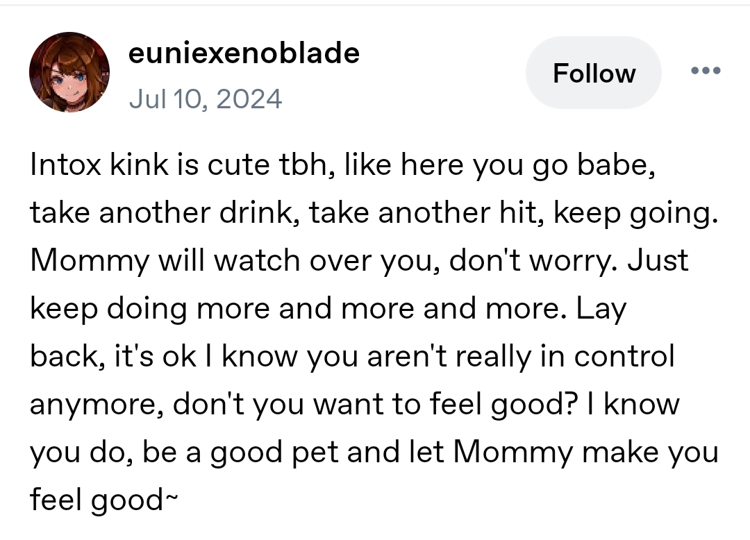The image size is (750, 540).
Task: Expand the post's ellipsis overflow menu
Action: [706, 71]
